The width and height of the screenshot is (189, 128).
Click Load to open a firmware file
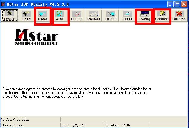coord(26,16)
